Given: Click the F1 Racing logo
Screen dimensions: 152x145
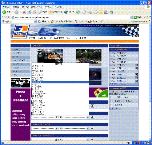Looking at the screenshot, I should click(x=21, y=32).
